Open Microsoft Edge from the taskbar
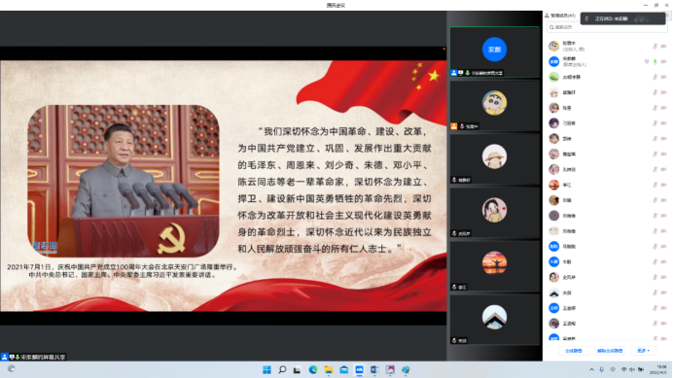 pyautogui.click(x=313, y=370)
